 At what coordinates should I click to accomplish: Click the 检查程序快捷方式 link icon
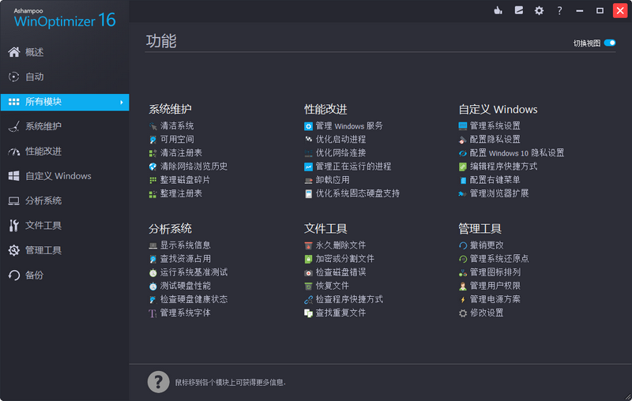coord(308,299)
